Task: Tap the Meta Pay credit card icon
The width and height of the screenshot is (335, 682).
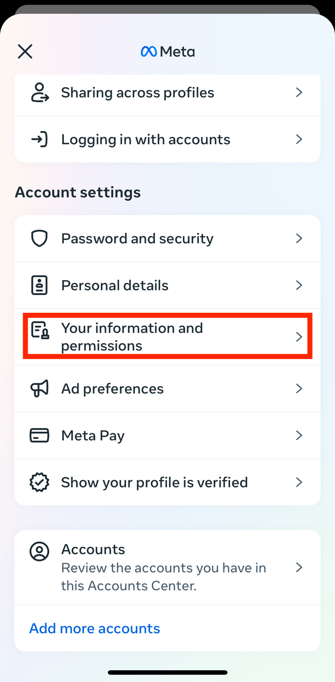Action: (40, 435)
